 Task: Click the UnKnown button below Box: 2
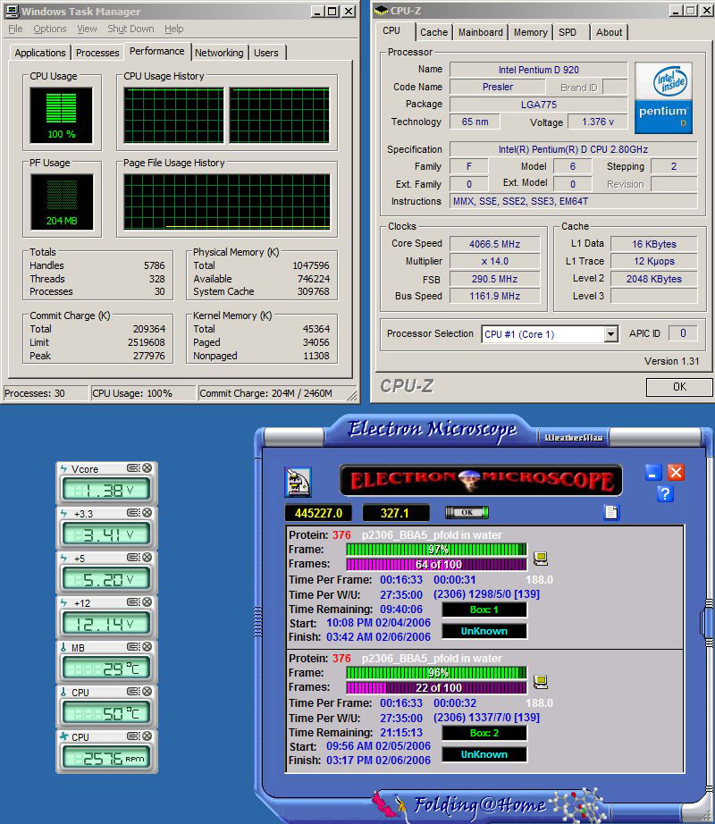tap(484, 754)
